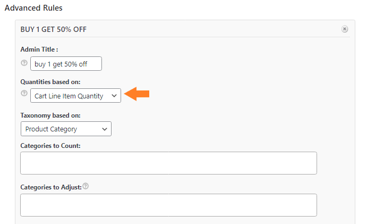The width and height of the screenshot is (367, 224).
Task: Click the orange arrow pointing at Quantities dropdown
Action: [x=136, y=94]
